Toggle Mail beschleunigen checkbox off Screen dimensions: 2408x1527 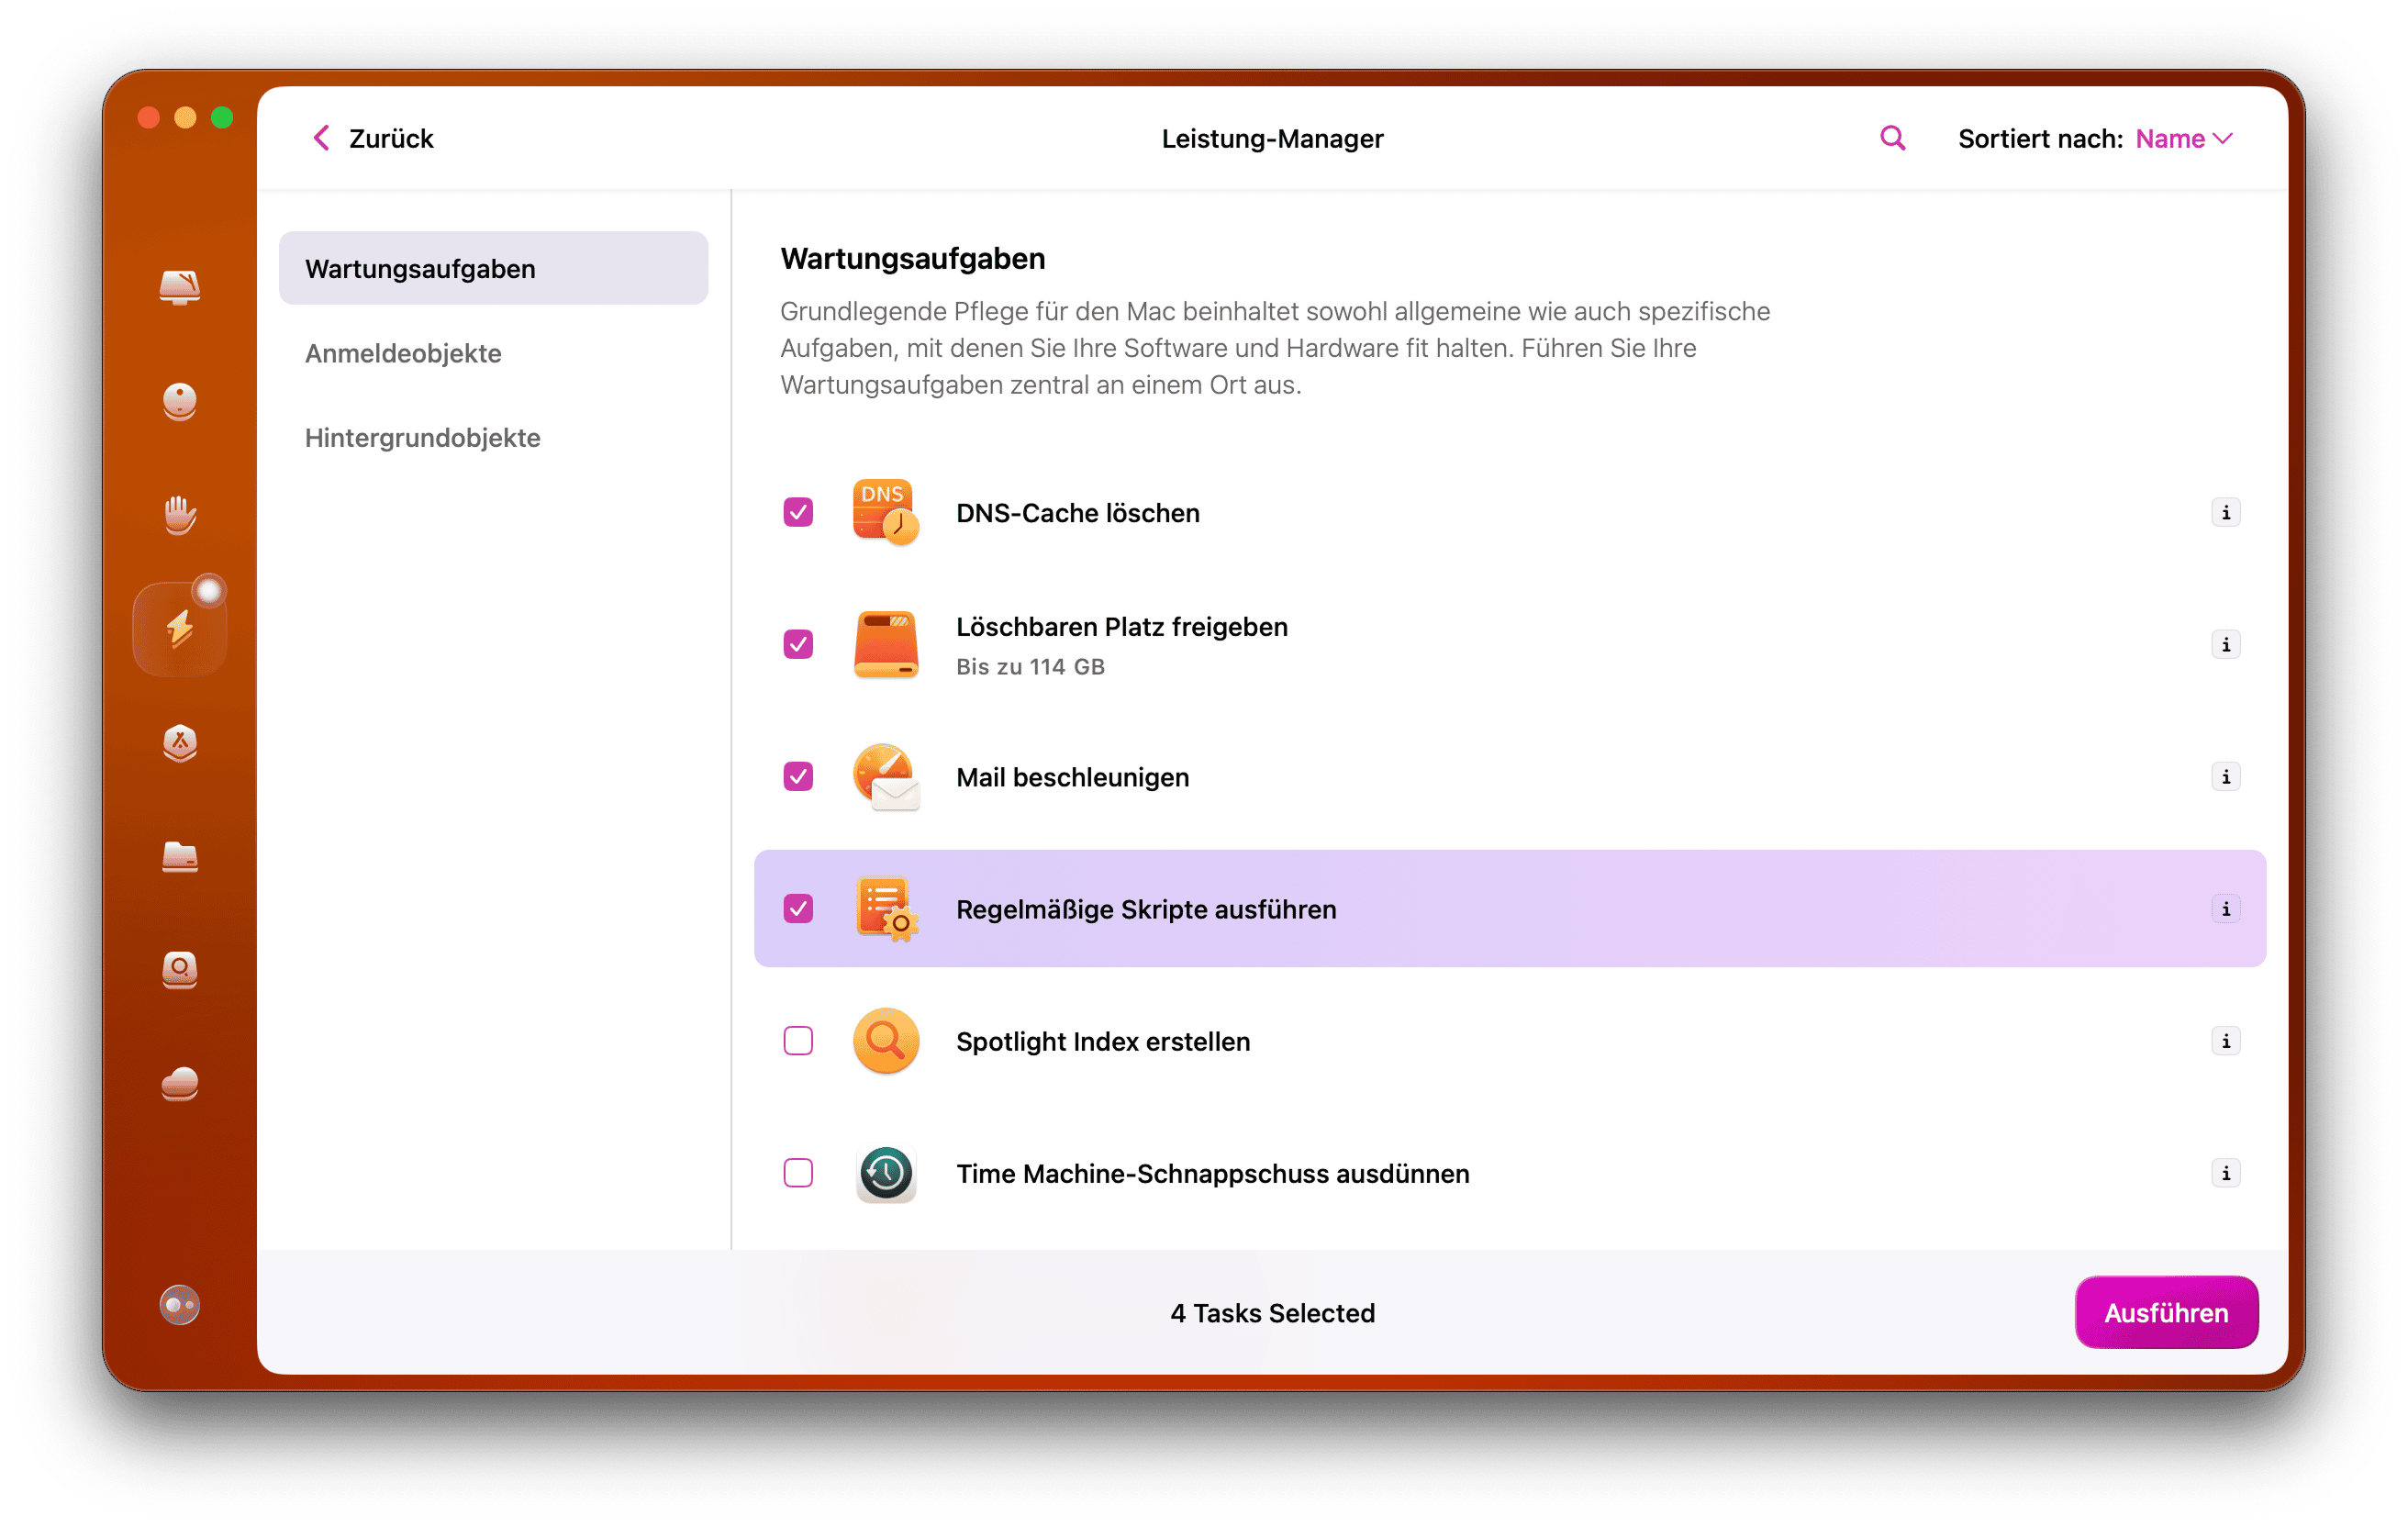coord(797,776)
